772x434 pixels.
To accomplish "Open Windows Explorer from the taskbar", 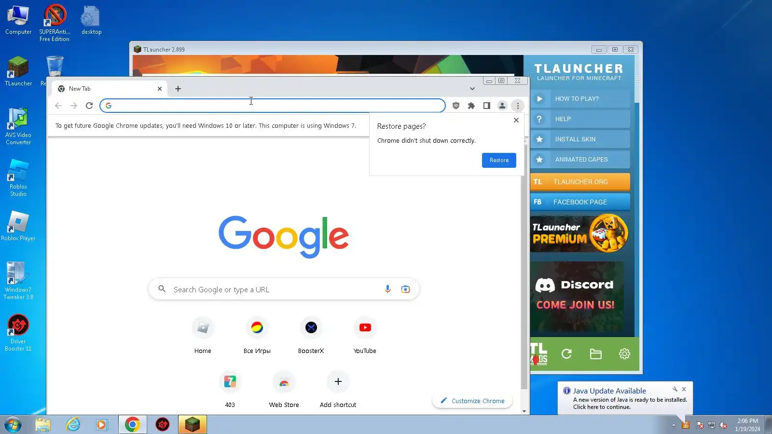I will (43, 425).
